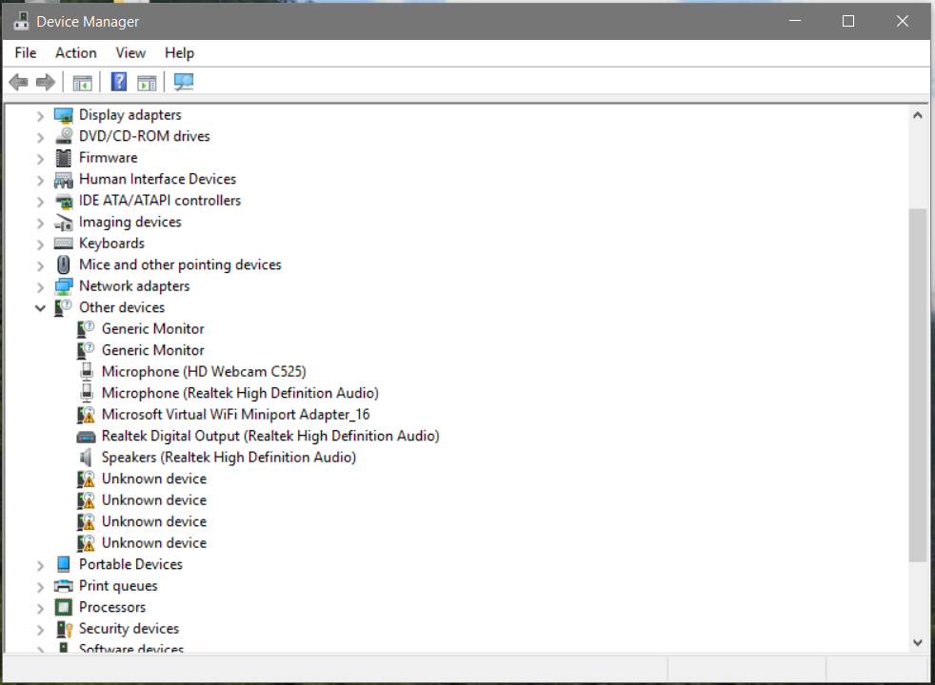Click the Display adapters category icon
935x685 pixels.
click(63, 115)
